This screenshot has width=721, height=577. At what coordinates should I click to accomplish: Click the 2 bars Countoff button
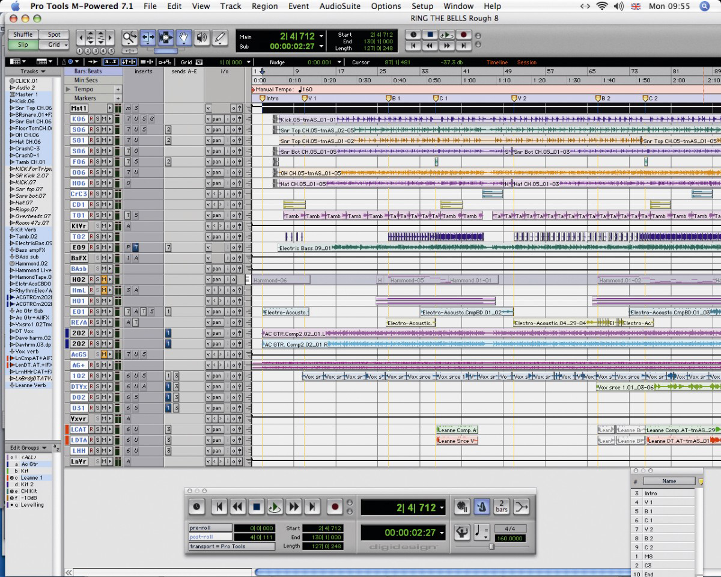[x=502, y=507]
